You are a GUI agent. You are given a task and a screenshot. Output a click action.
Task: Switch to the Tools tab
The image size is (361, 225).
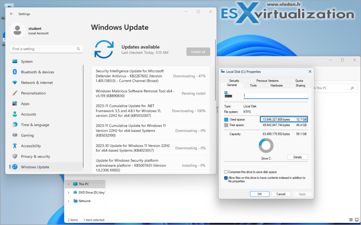point(253,85)
